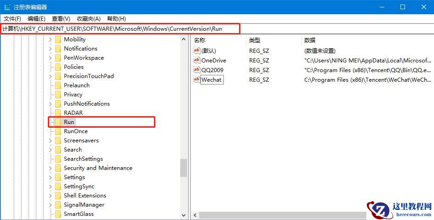The width and height of the screenshot is (434, 220).
Task: Select the Policies key label
Action: point(74,67)
